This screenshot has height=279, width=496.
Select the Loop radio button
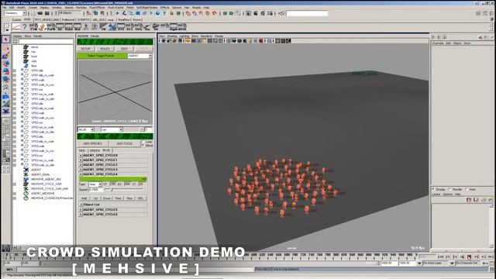pyautogui.click(x=143, y=142)
